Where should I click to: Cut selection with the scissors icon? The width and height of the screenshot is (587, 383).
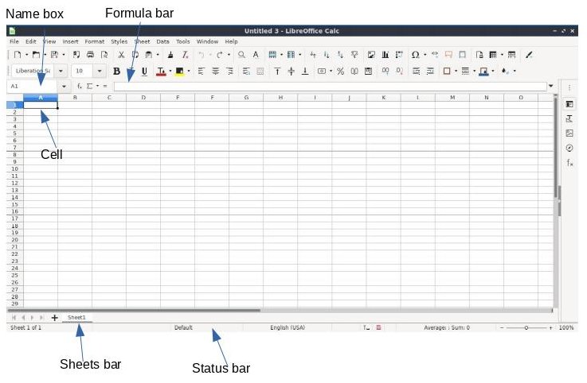click(121, 55)
